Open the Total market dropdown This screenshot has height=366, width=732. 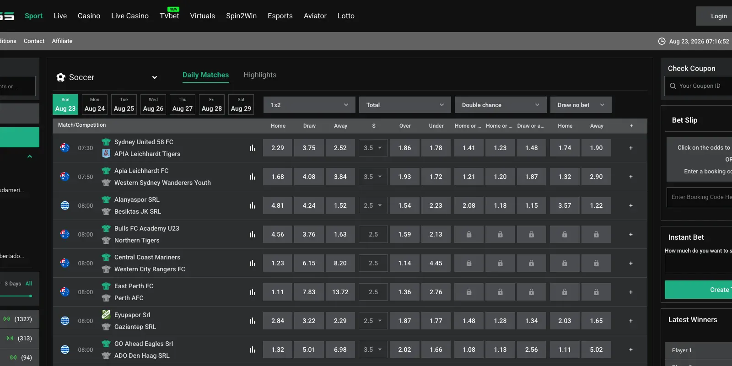coord(405,105)
